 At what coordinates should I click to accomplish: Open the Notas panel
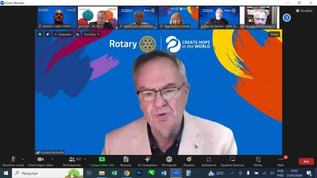tap(258, 161)
